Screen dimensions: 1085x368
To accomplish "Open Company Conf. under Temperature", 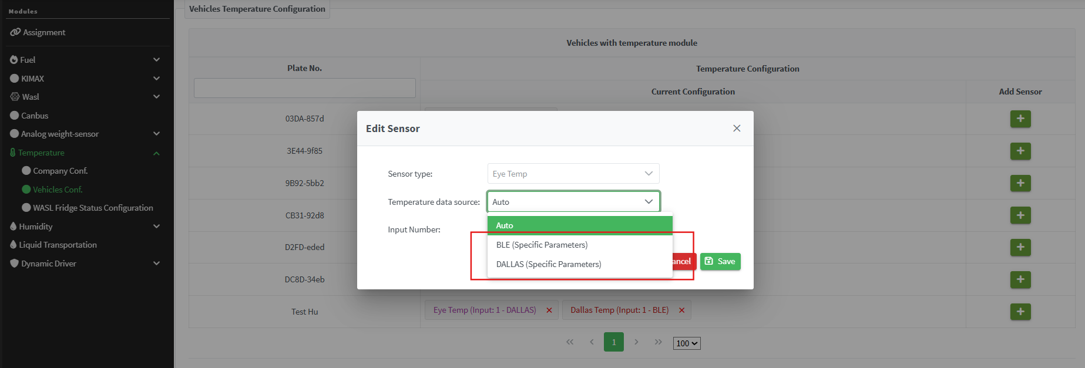I will click(60, 171).
